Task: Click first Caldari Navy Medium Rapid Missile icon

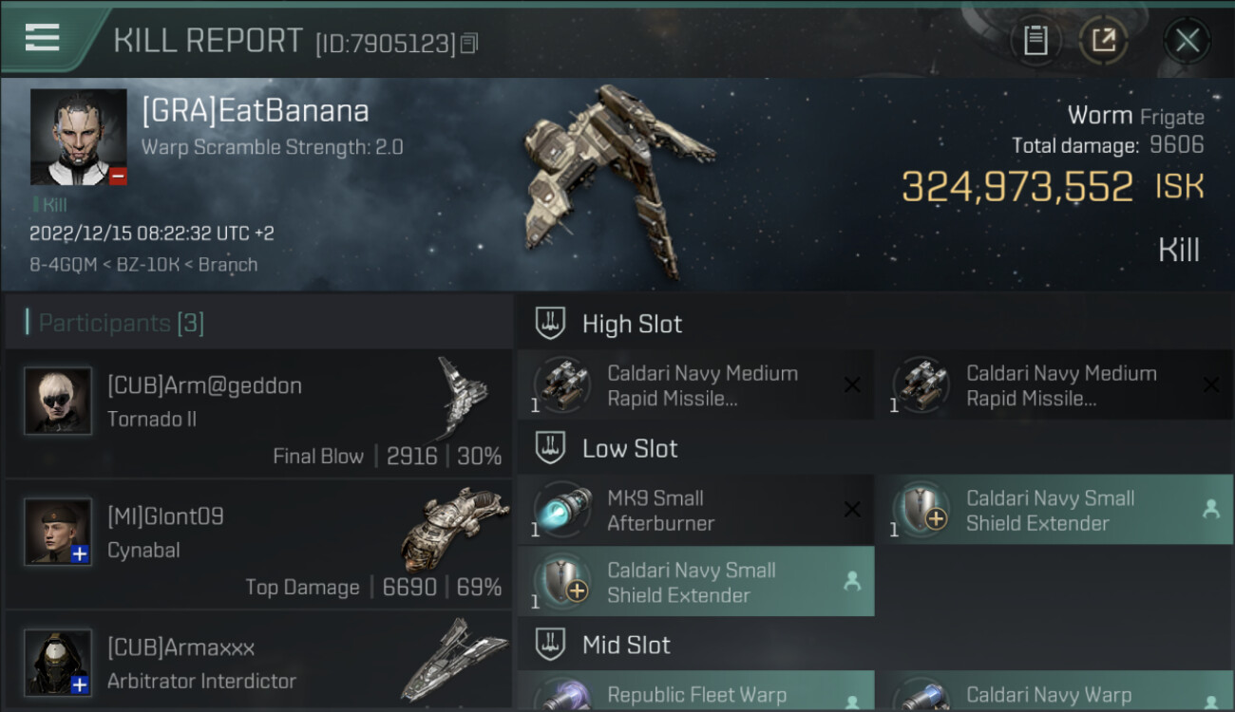Action: tap(561, 385)
